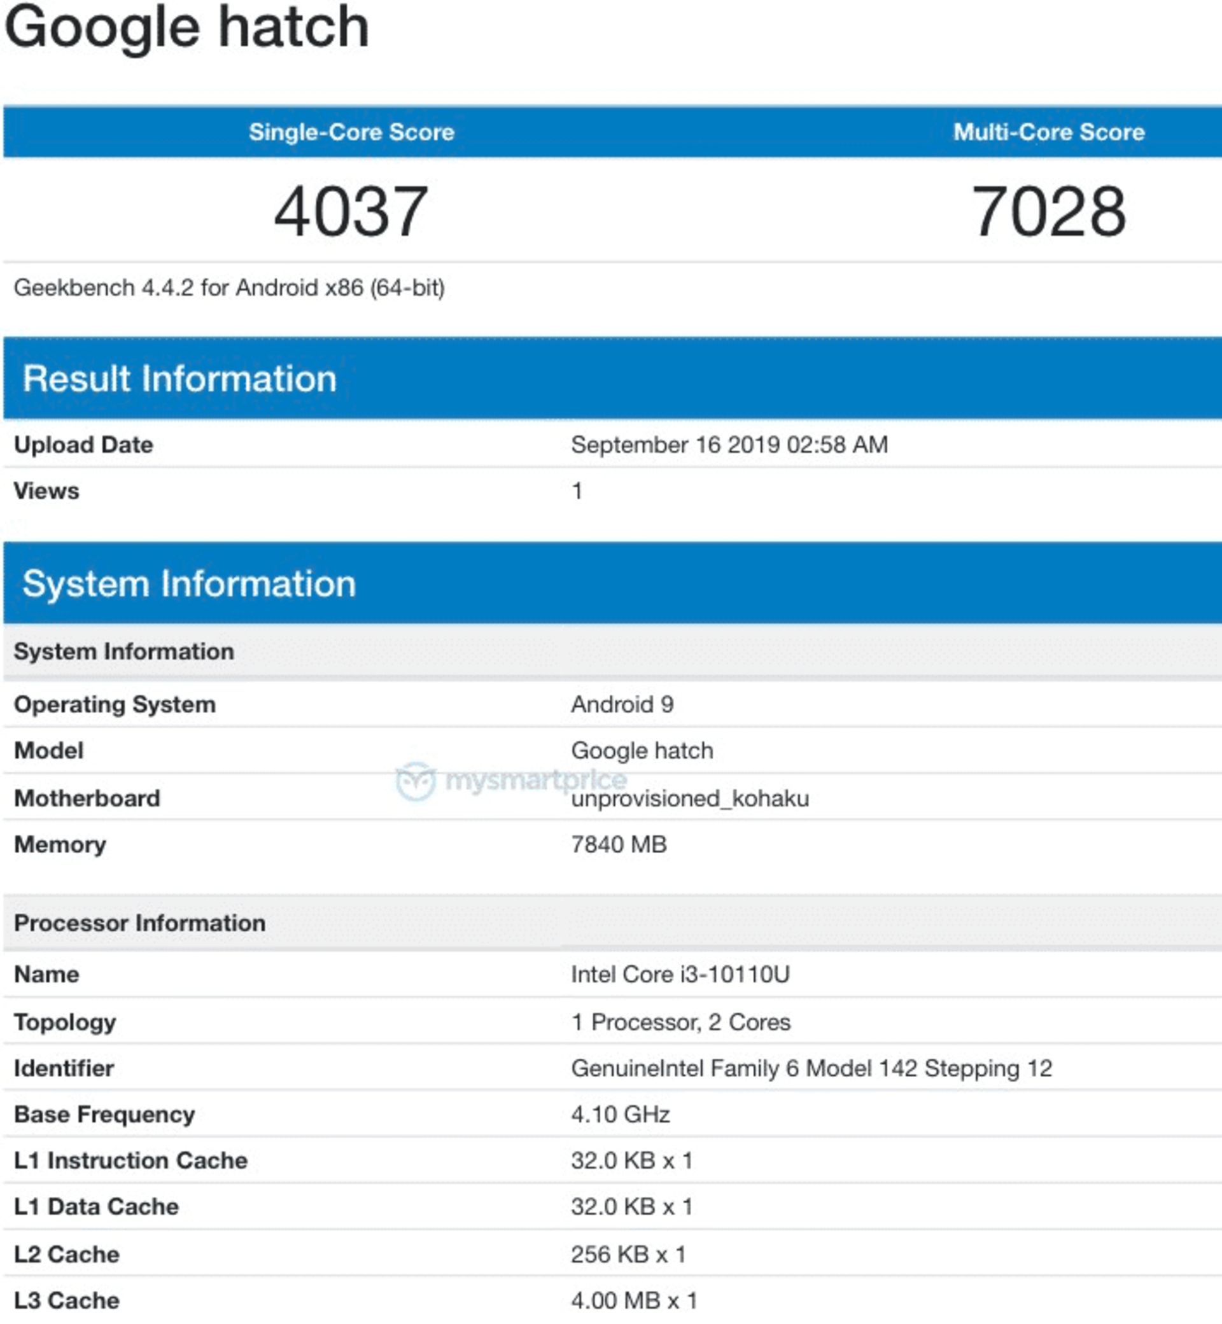This screenshot has width=1222, height=1324.
Task: Click the Motherboard label
Action: [x=87, y=798]
